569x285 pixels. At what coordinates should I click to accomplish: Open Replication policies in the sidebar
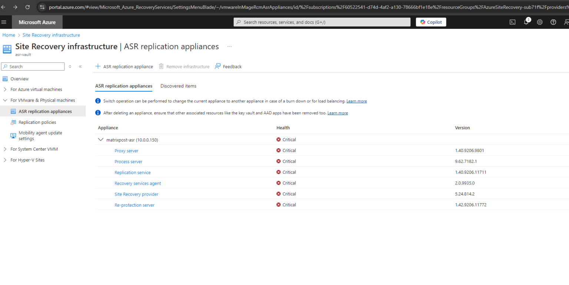[x=37, y=122]
